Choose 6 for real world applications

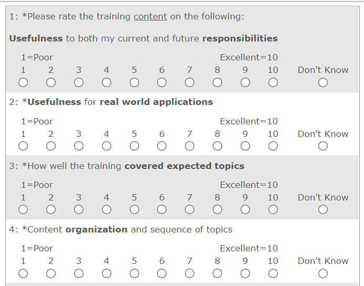(162, 146)
